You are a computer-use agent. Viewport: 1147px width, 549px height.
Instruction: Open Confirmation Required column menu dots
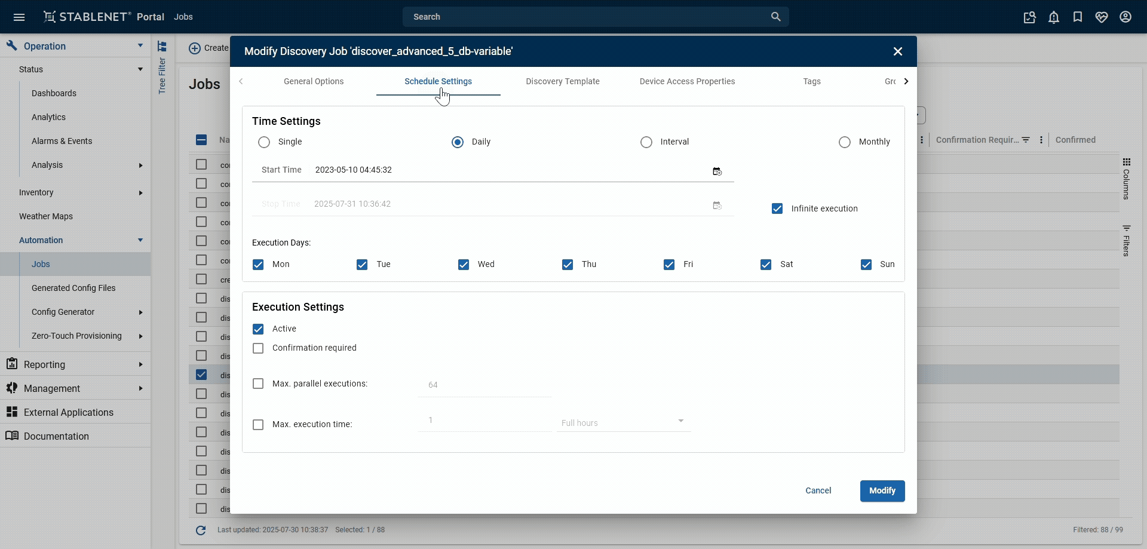1041,140
